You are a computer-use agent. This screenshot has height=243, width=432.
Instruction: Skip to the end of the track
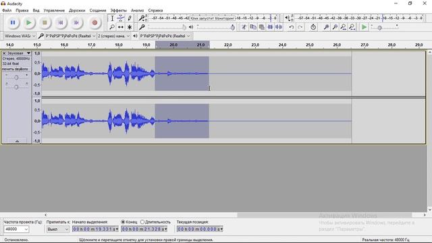(x=76, y=22)
